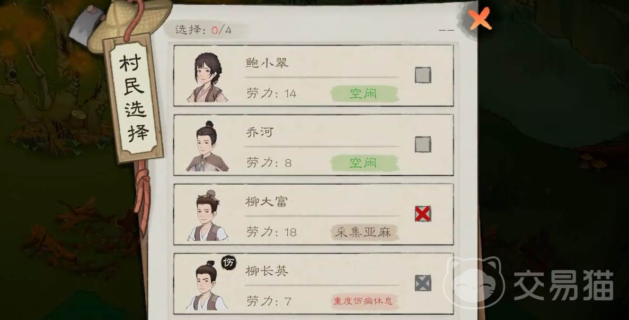Click the 村民选择 wooden sign
This screenshot has width=629, height=320.
[x=134, y=98]
